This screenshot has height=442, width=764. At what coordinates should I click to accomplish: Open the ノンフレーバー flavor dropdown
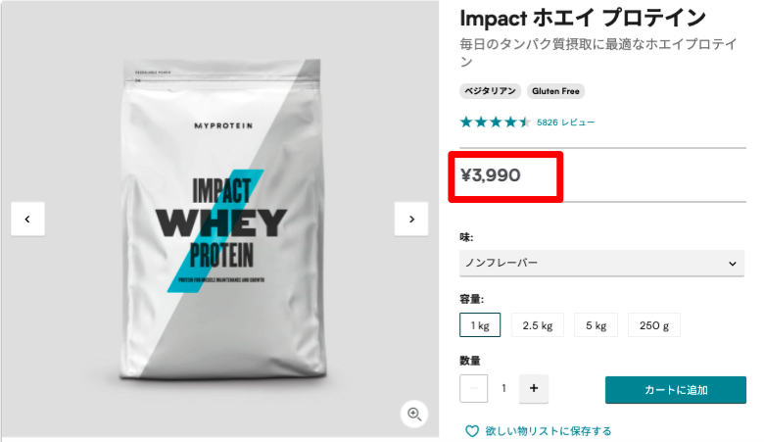click(x=601, y=264)
